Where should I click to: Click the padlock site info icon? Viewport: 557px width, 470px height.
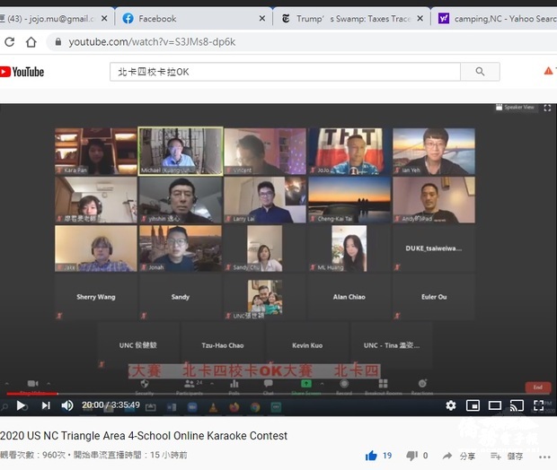click(58, 42)
